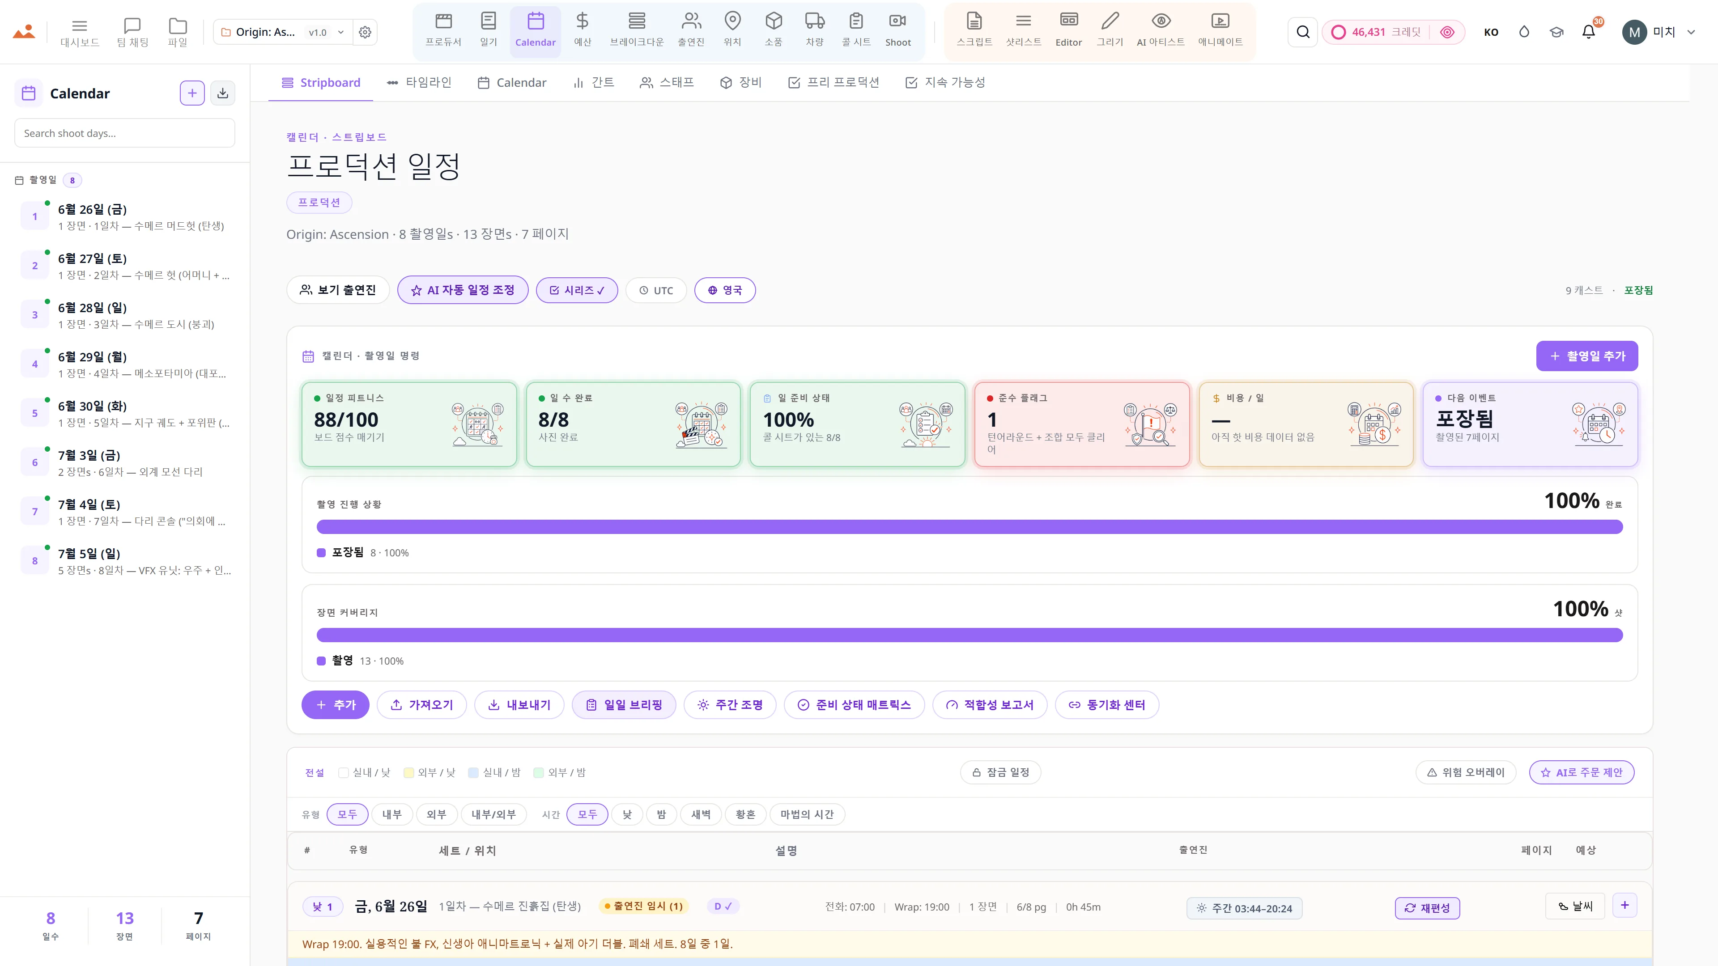This screenshot has width=1718, height=966.
Task: Switch to the 타임라인 tab
Action: coord(419,83)
